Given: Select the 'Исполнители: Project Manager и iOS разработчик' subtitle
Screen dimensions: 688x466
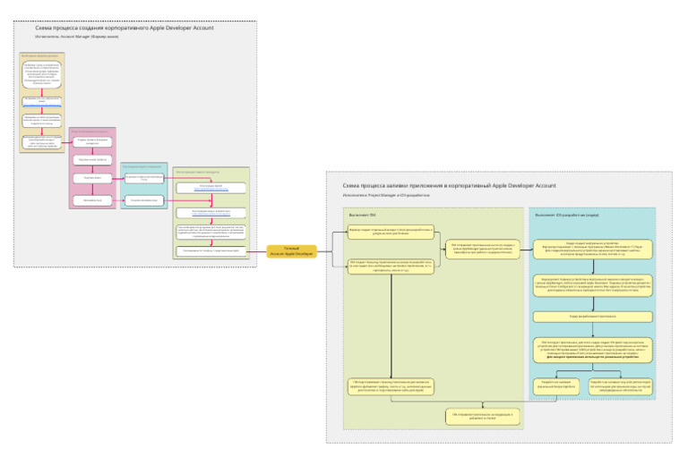Looking at the screenshot, I should tap(386, 195).
